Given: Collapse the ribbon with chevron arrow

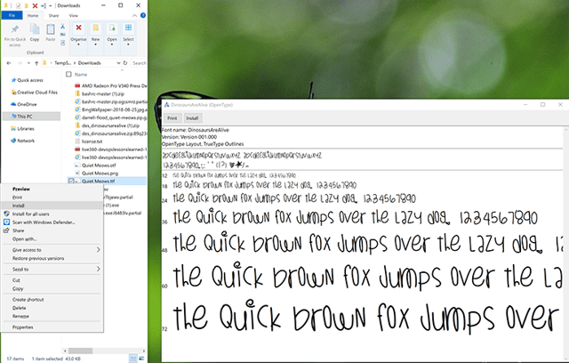Looking at the screenshot, I should (x=134, y=15).
